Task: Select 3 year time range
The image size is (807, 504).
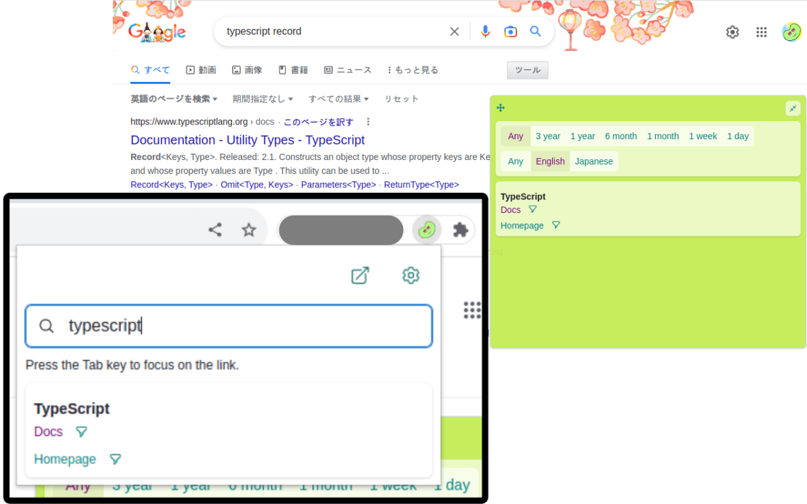Action: tap(548, 136)
